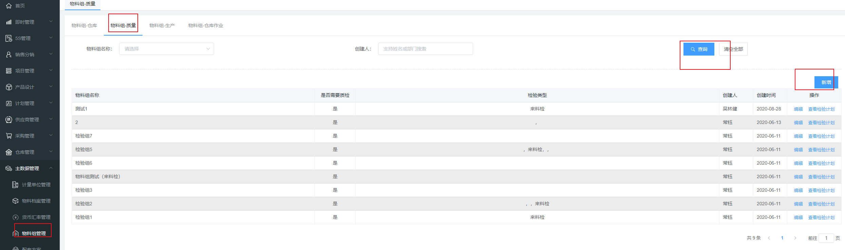The image size is (845, 250).
Task: Click the 产品设计 cube icon
Action: click(x=9, y=87)
